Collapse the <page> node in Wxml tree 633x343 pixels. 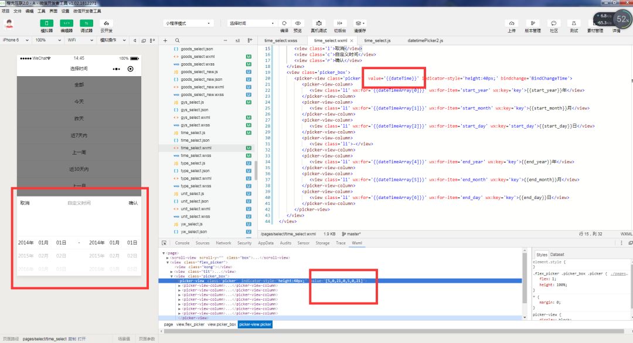(164, 253)
